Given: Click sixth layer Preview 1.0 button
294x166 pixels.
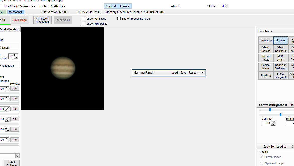Looking at the screenshot, I should 15,140.
